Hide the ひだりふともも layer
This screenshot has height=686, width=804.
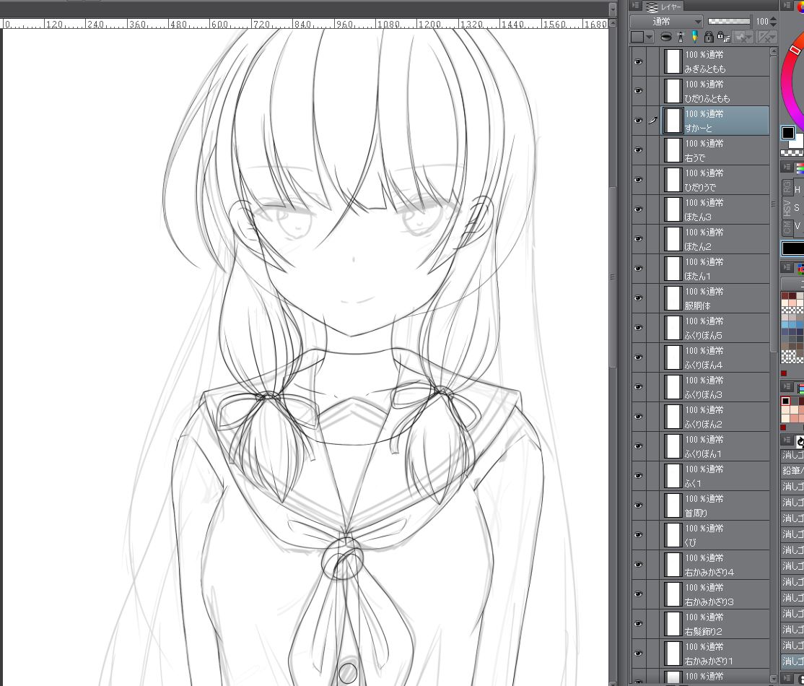click(x=639, y=91)
